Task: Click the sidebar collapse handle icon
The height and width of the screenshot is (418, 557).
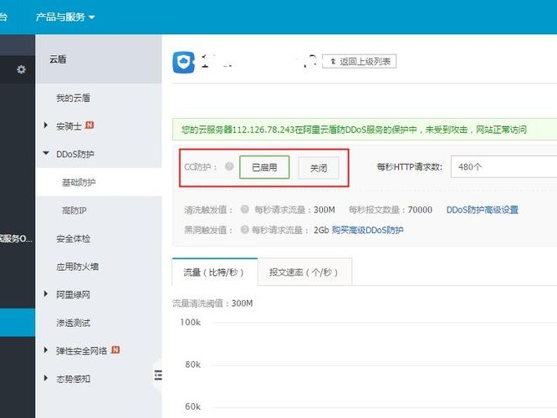Action: coord(158,375)
